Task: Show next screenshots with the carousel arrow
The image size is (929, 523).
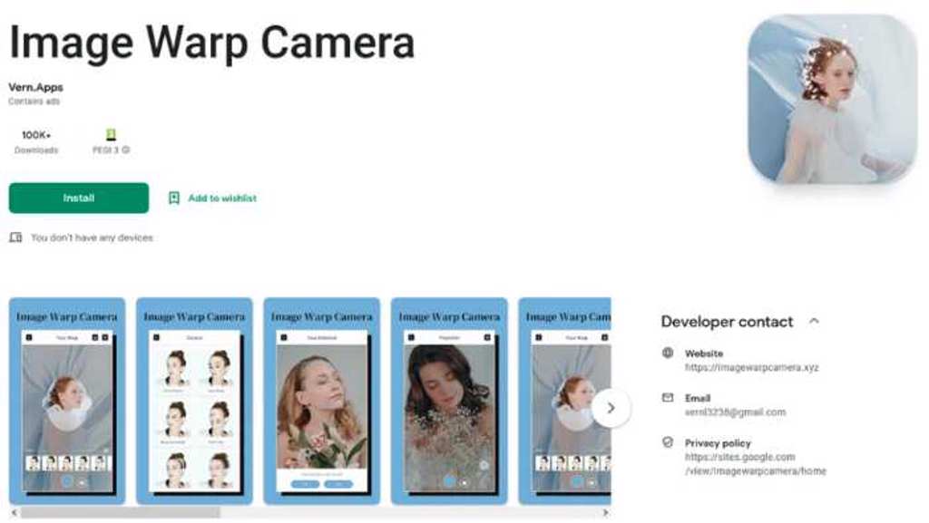Action: pos(611,408)
